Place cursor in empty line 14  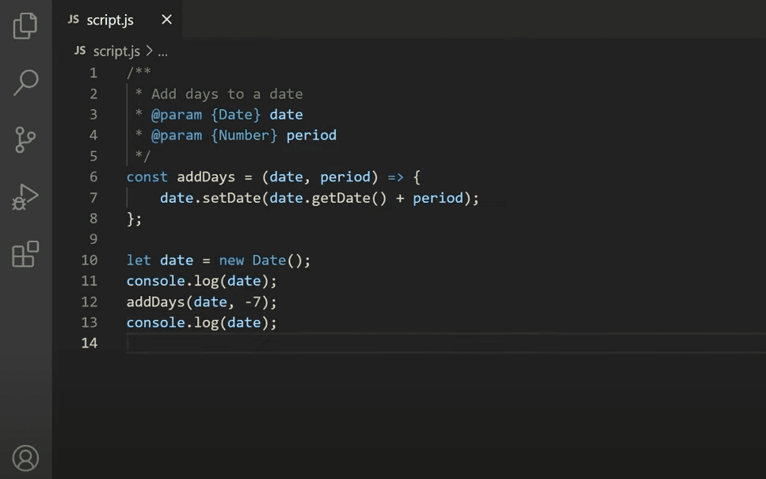tap(317, 343)
